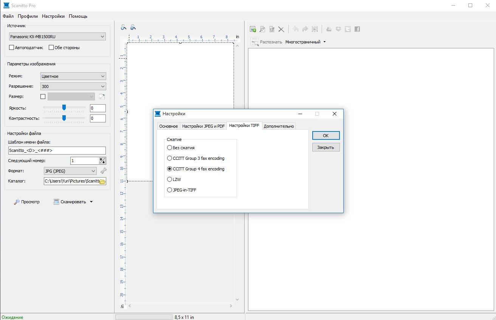Screen dimensions: 496x320
Task: Click the 8,5 x 11 in status text
Action: (x=184, y=317)
